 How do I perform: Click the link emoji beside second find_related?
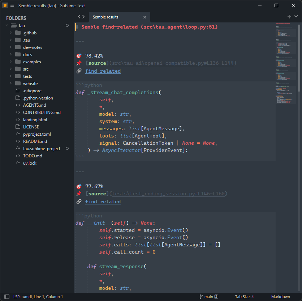point(79,202)
